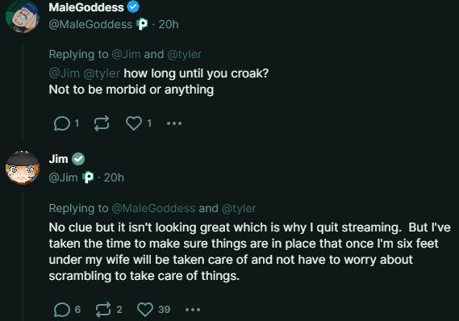Open the three-dot menu on Jim's post
Screen dimensions: 459x321
point(193,310)
